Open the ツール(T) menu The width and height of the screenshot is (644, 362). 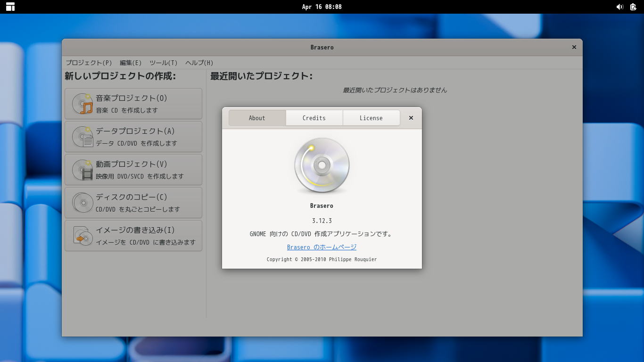point(164,63)
